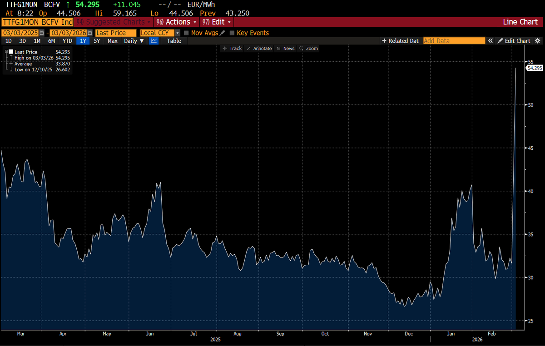Collapse panel with double chevron icon

[x=490, y=41]
